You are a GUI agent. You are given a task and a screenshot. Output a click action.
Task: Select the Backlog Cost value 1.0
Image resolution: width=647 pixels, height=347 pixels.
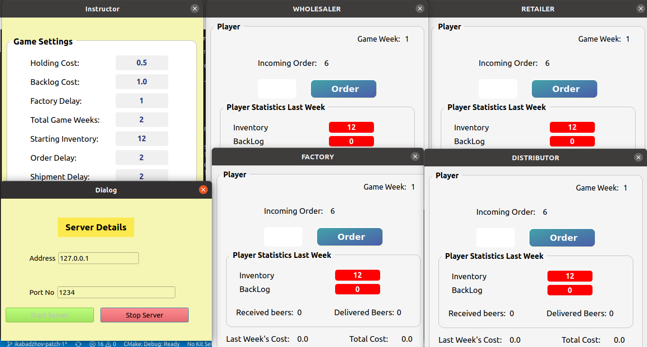click(x=142, y=82)
